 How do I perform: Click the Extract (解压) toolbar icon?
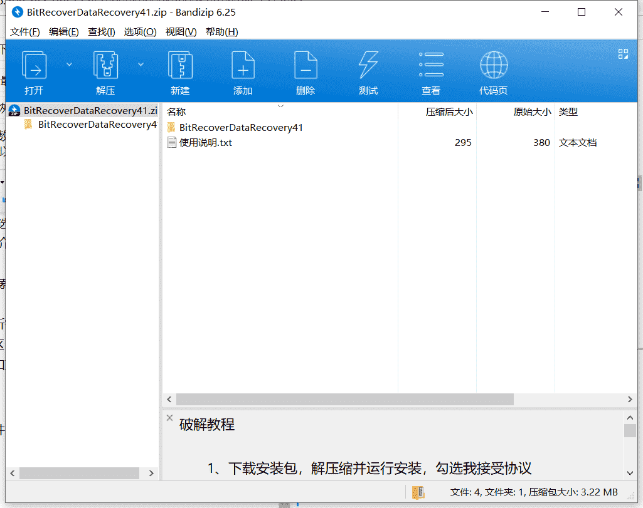point(106,65)
